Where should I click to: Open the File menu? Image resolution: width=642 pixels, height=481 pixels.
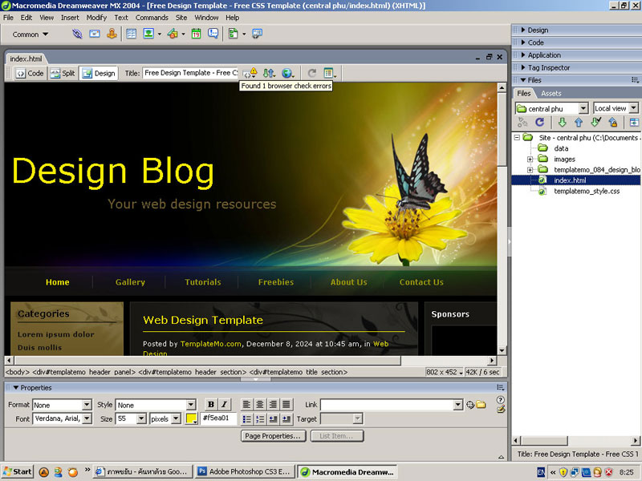pos(8,18)
